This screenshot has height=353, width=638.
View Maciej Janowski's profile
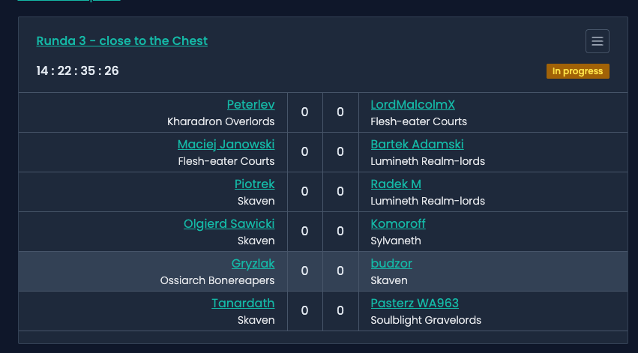pyautogui.click(x=226, y=144)
